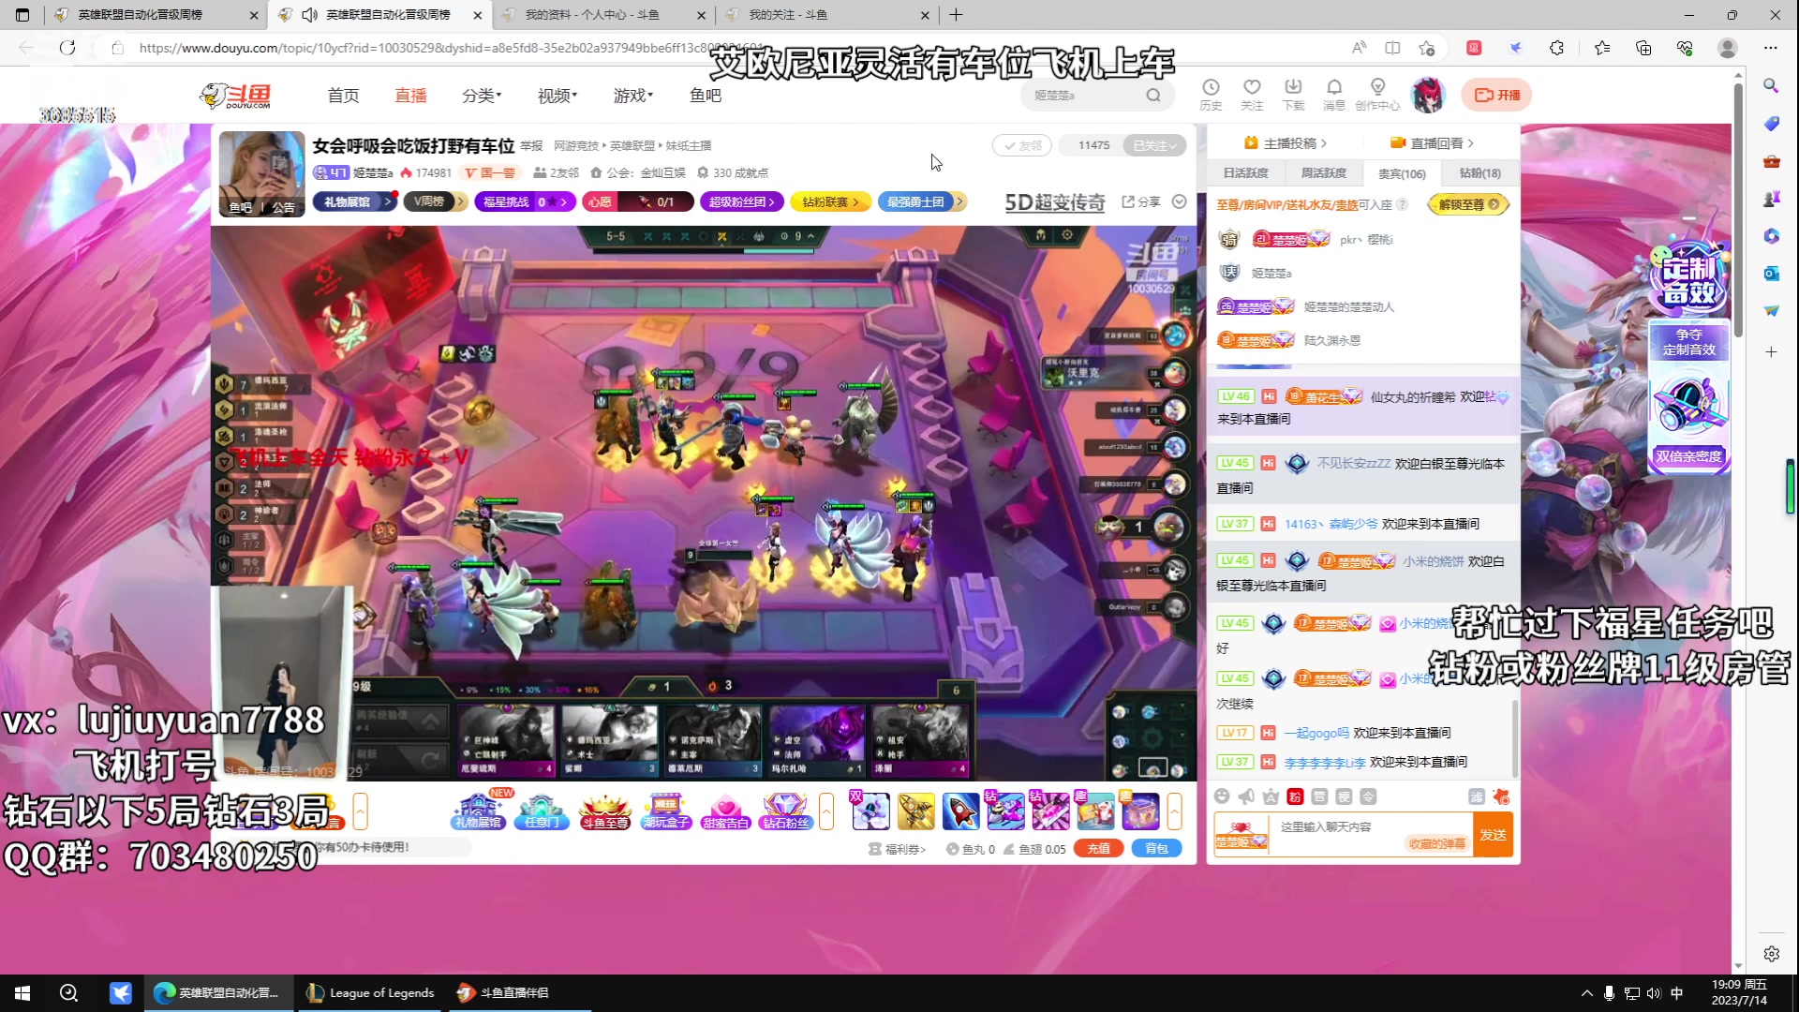Click the search magnifier in Douyu search box
The height and width of the screenshot is (1012, 1799).
[1153, 95]
